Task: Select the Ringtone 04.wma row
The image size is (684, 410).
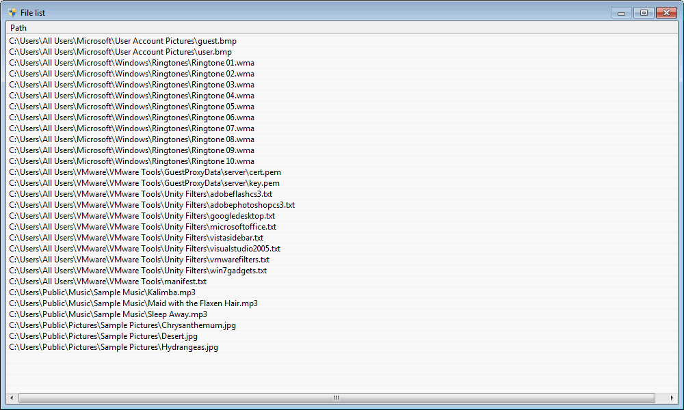Action: point(342,96)
